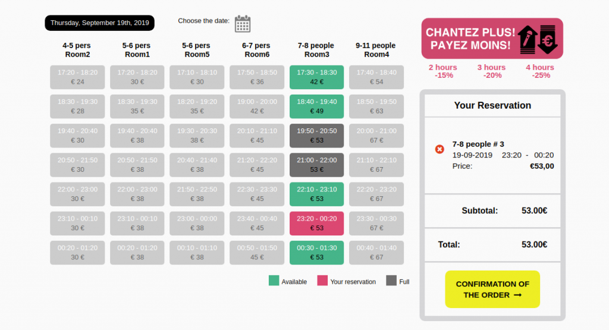Click the Chantez Plus Payez Moins banner
This screenshot has height=330, width=609.
(x=492, y=39)
